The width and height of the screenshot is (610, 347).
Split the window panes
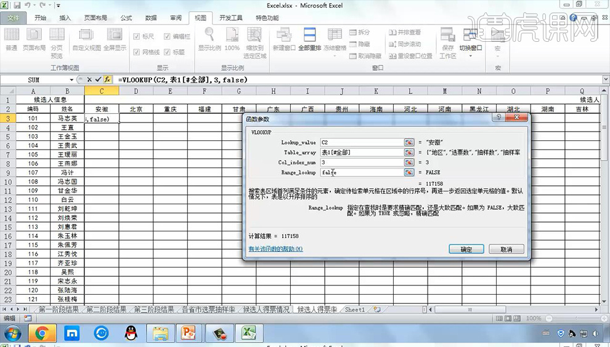[360, 32]
